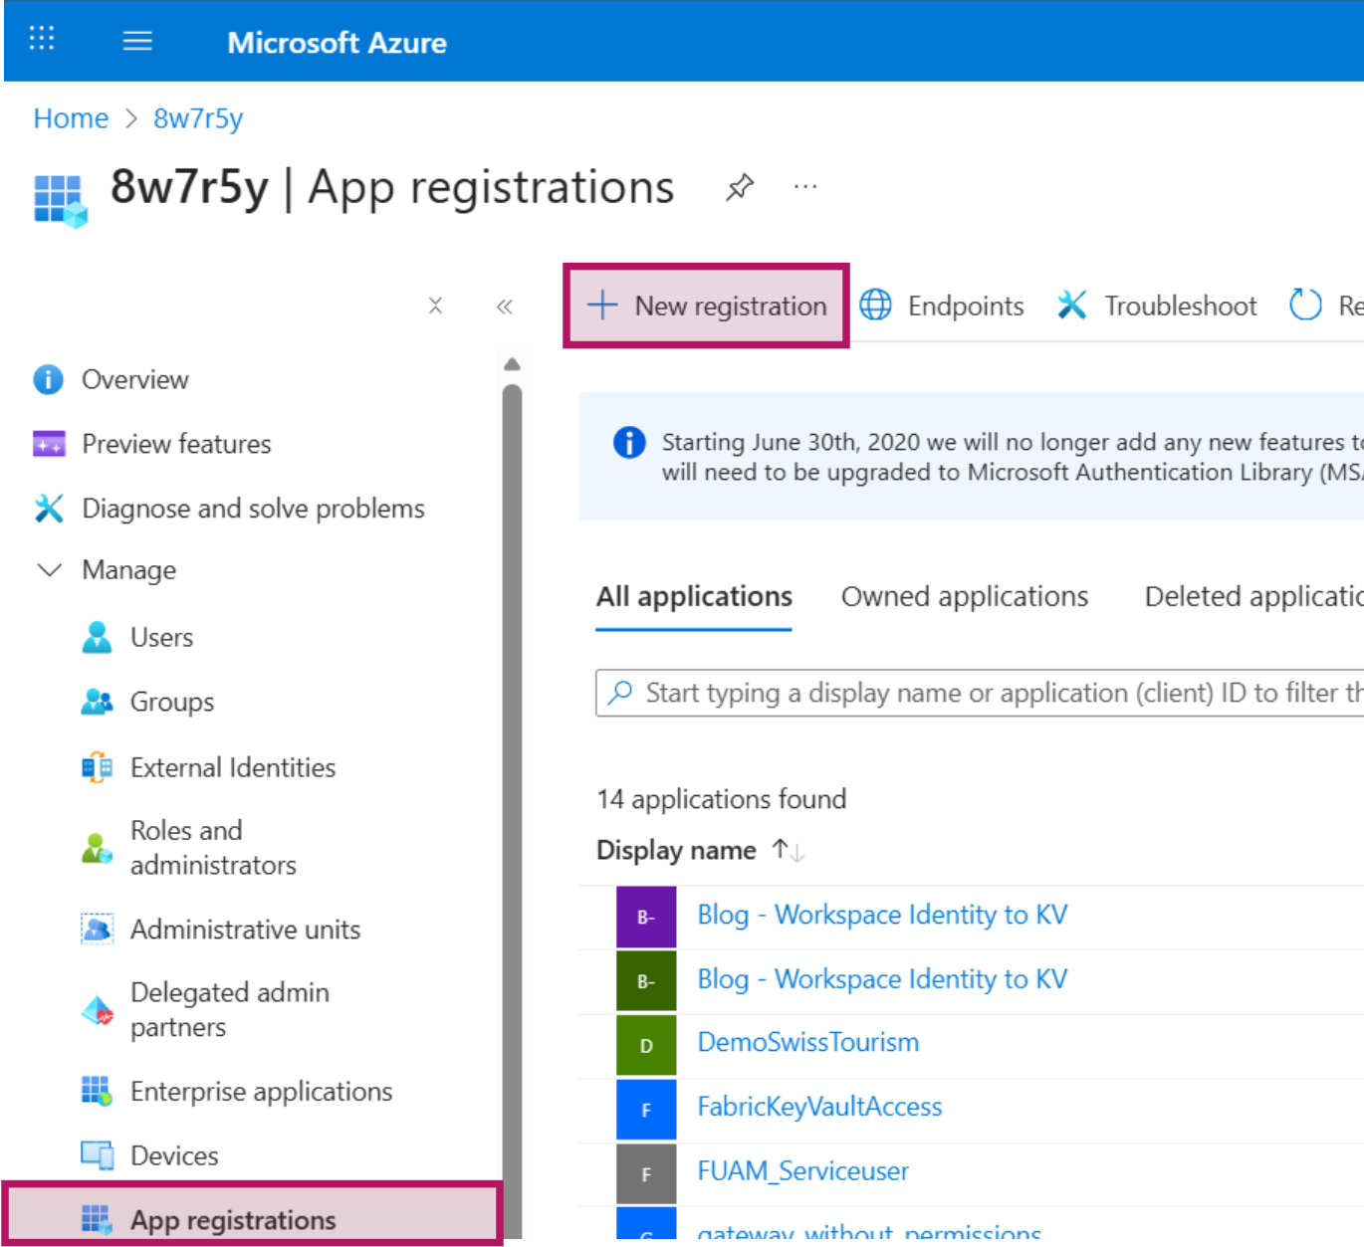Viewport: 1364px width, 1247px height.
Task: Open the FabricKeyVaultAccess app icon
Action: (646, 1109)
